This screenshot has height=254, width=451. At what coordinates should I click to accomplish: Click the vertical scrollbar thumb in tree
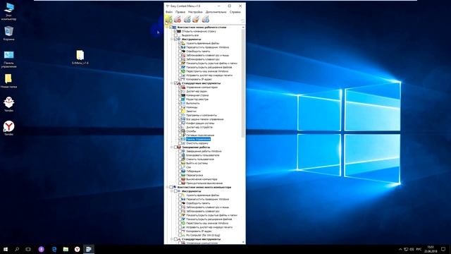click(x=243, y=83)
